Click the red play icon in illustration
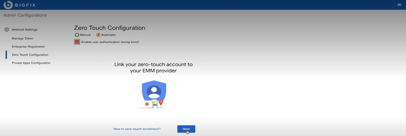 tap(147, 104)
